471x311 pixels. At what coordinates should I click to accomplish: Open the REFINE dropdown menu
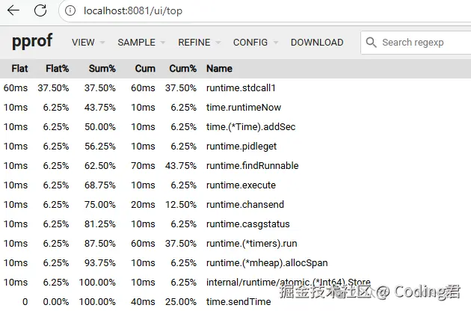click(199, 43)
